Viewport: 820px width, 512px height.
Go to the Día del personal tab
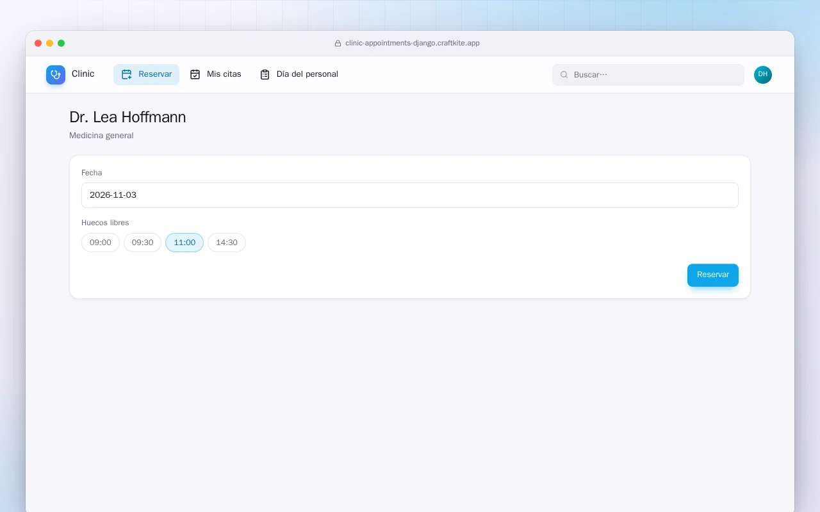299,74
